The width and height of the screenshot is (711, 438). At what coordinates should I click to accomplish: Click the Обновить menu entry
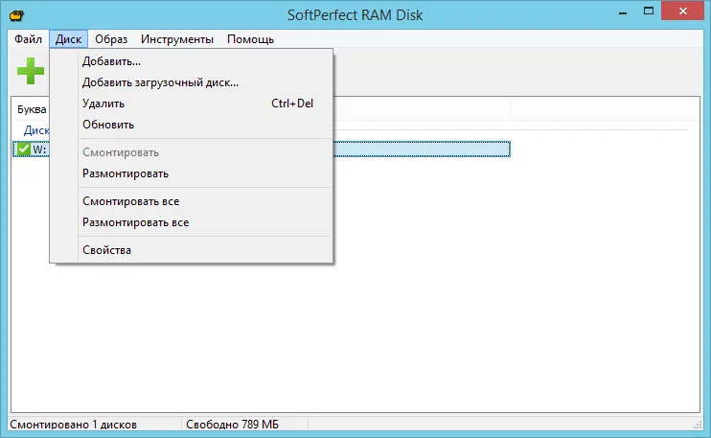[108, 125]
